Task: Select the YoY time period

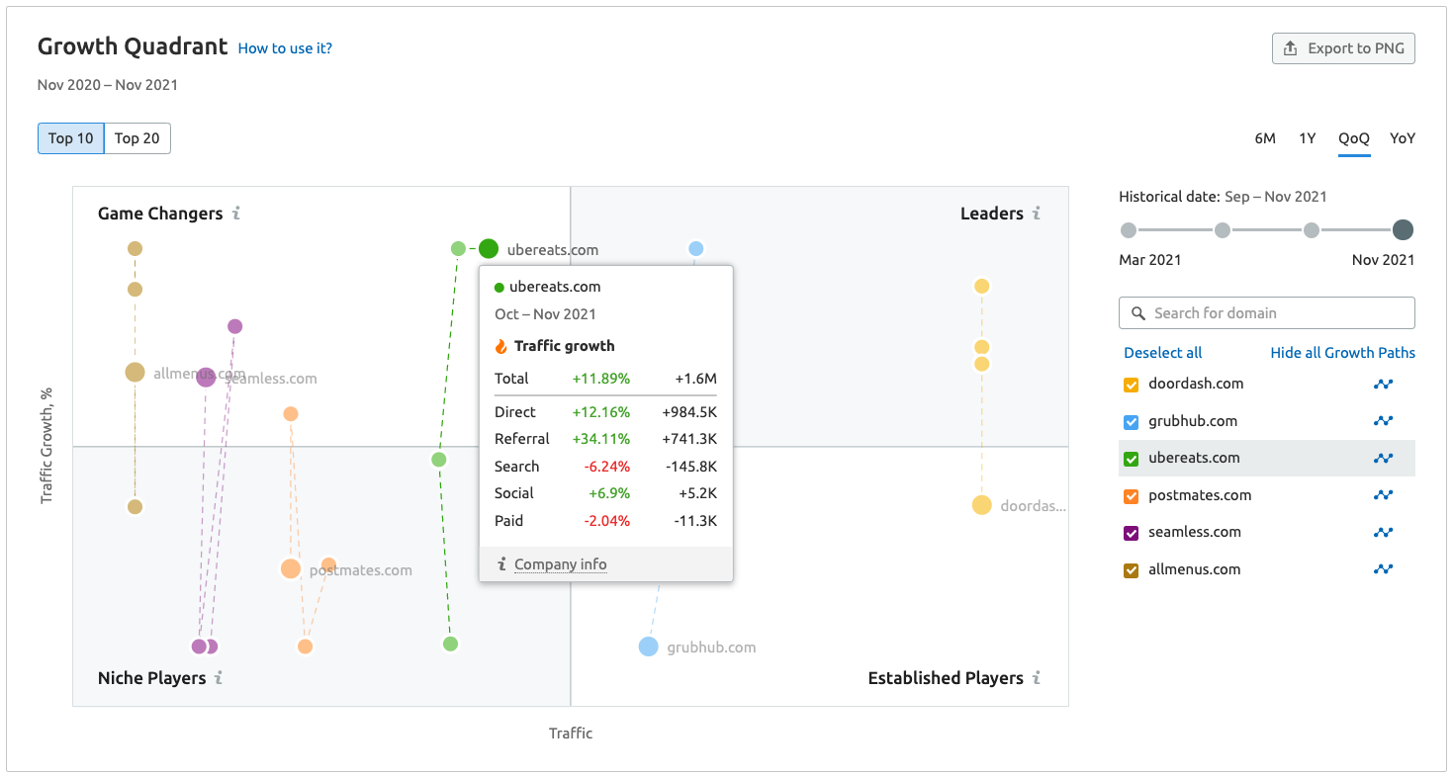Action: 1402,138
